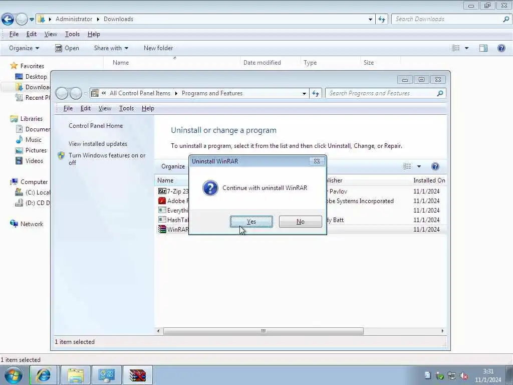Click the horizontal scrollbar in programs list
This screenshot has width=513, height=385.
264,331
